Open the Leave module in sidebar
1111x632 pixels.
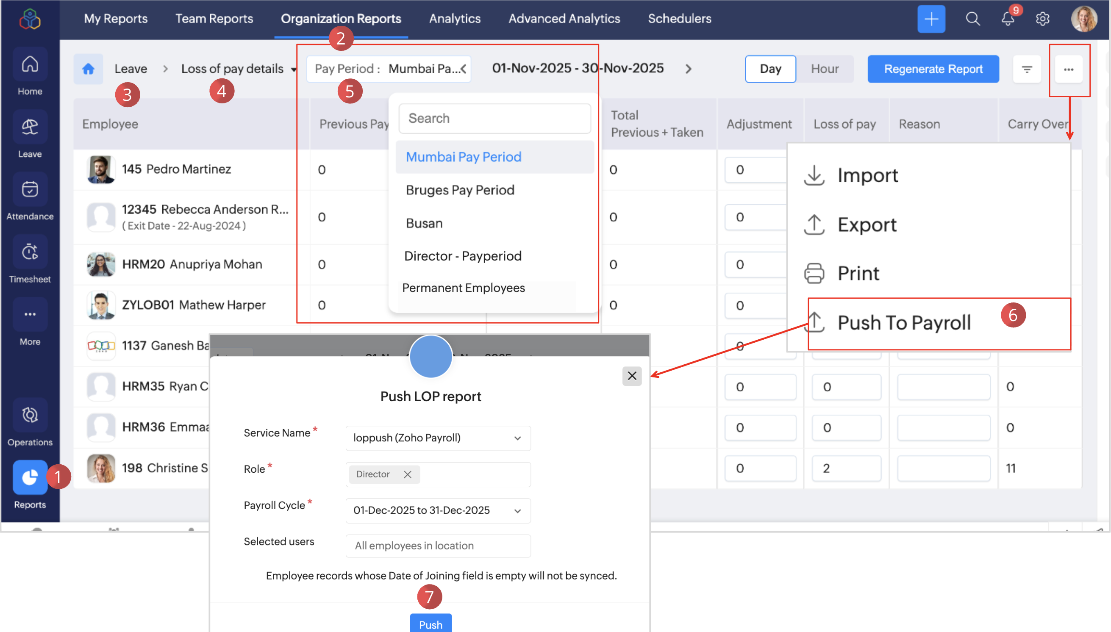click(x=30, y=128)
